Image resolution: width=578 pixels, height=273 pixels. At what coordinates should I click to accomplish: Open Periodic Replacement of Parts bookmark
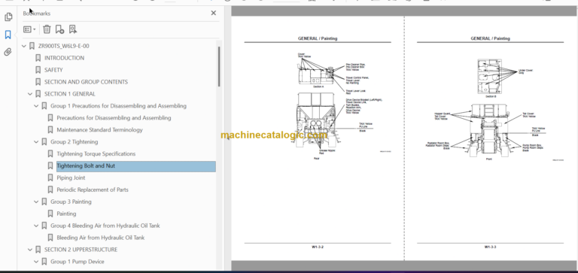click(93, 190)
